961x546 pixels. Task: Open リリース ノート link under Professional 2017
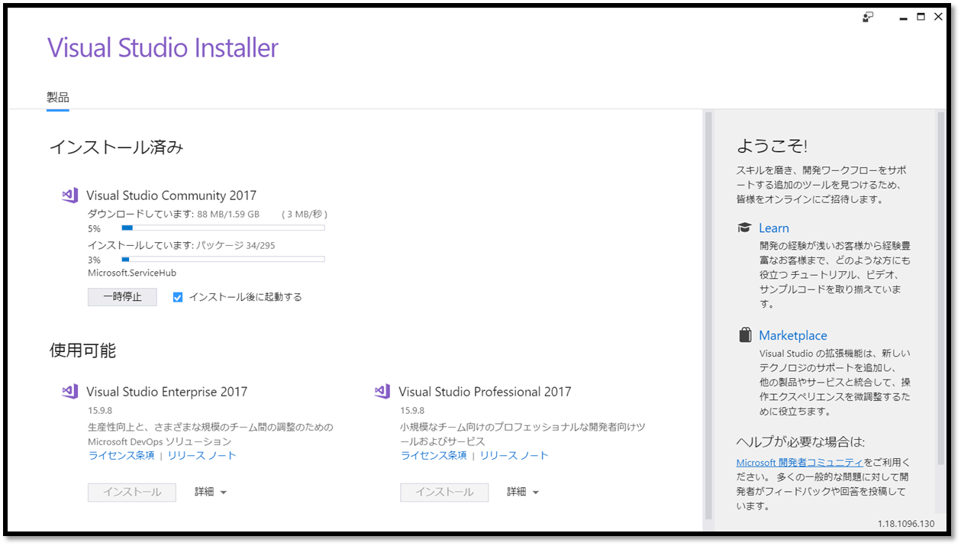pyautogui.click(x=514, y=456)
